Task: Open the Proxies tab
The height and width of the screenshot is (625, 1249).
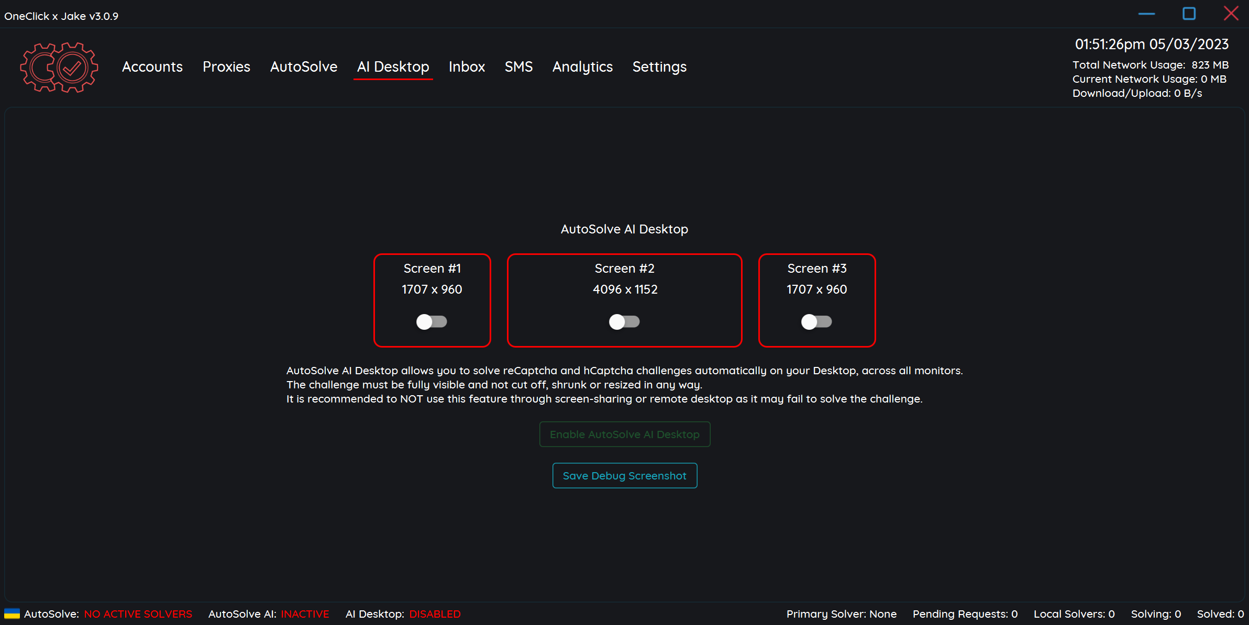Action: (x=226, y=67)
